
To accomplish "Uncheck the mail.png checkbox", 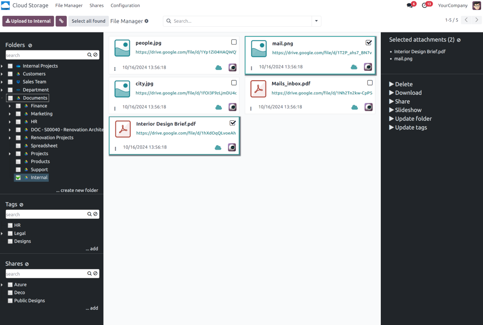I will tap(369, 43).
